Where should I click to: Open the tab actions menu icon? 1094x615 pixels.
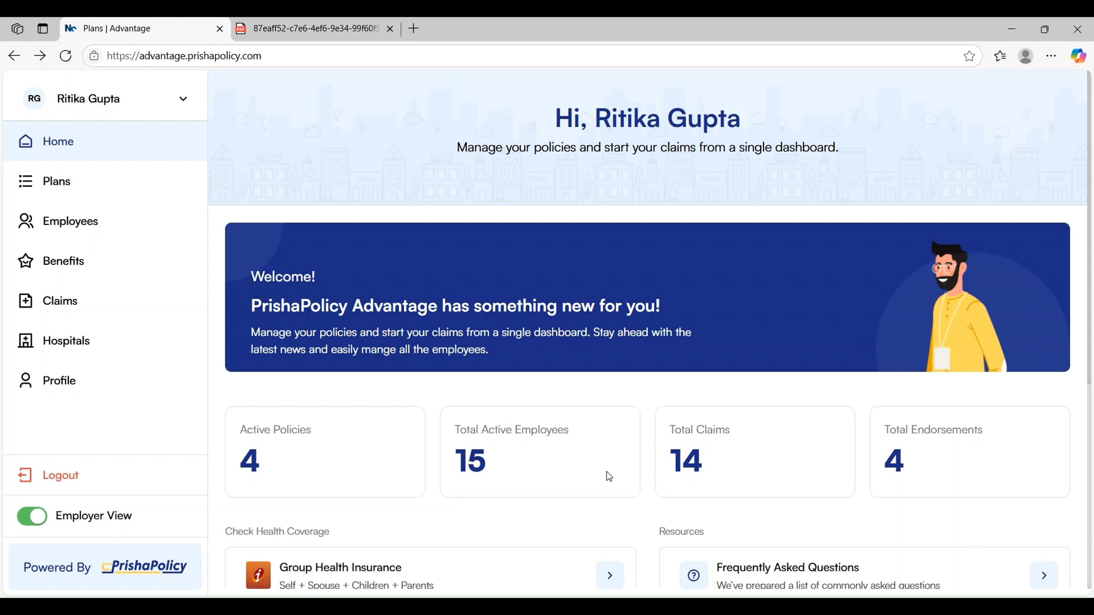coord(43,29)
